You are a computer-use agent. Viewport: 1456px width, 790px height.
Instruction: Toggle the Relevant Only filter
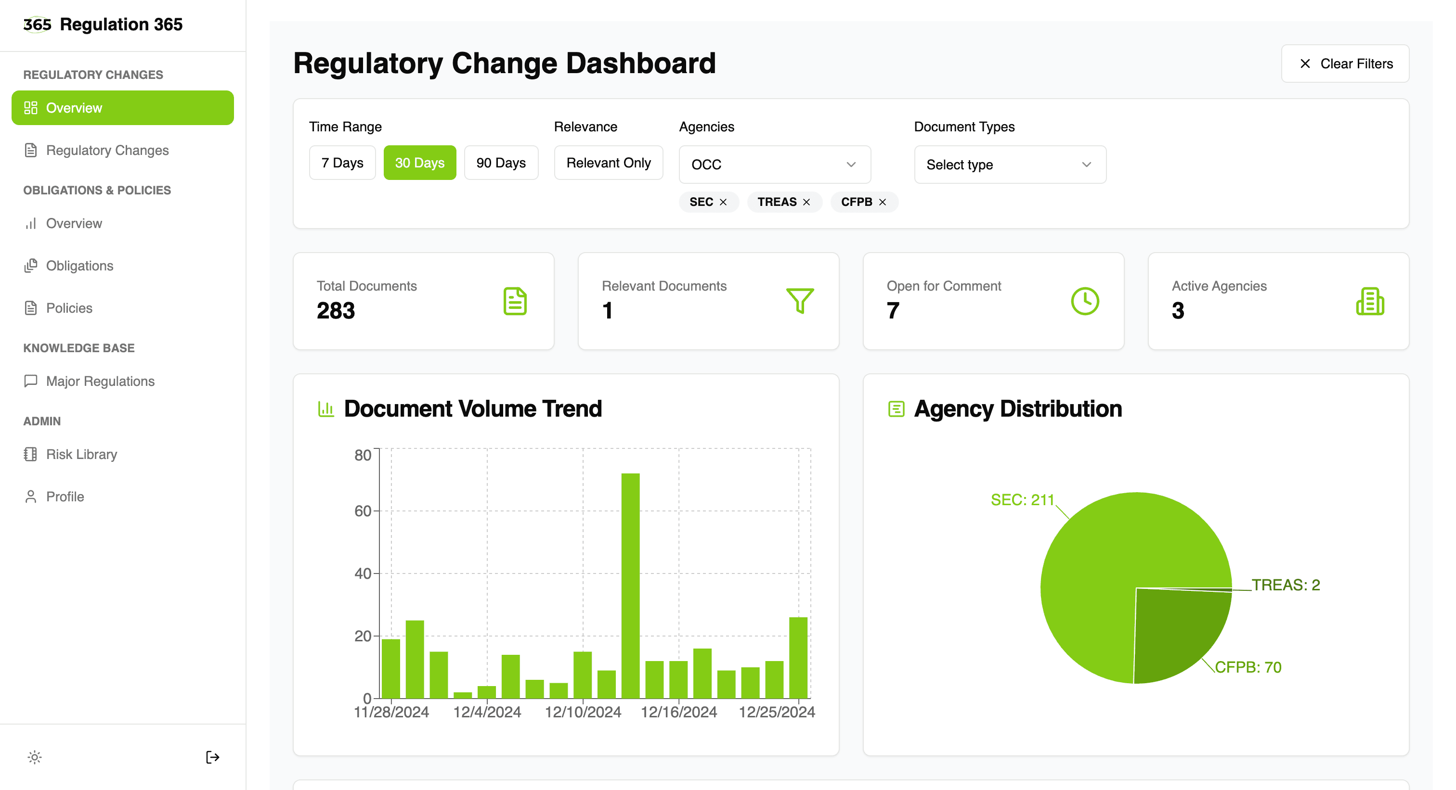click(x=608, y=163)
